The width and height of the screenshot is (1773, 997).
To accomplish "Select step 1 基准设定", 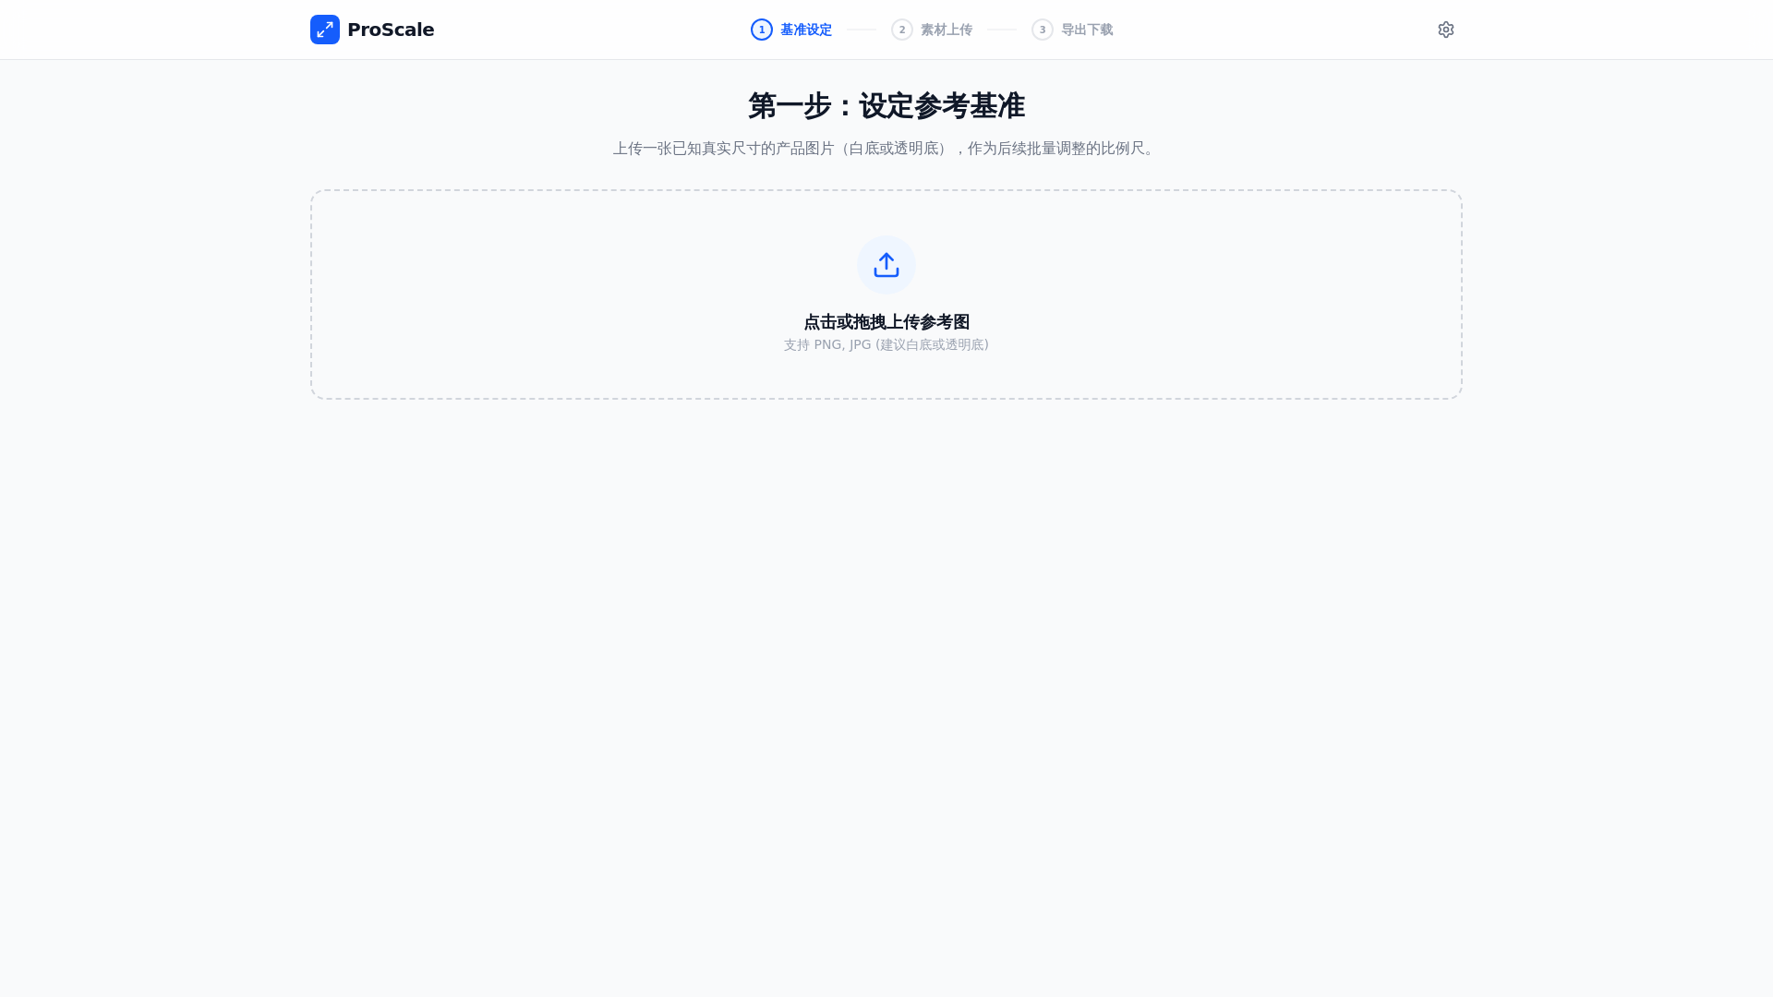I will pyautogui.click(x=791, y=30).
